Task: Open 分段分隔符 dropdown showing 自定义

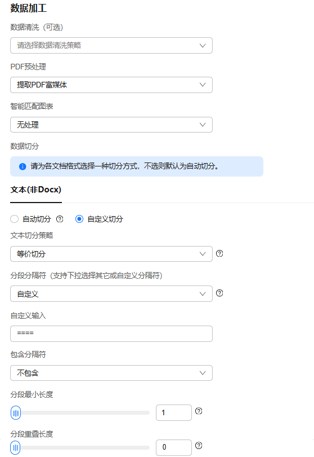Action: (111, 294)
